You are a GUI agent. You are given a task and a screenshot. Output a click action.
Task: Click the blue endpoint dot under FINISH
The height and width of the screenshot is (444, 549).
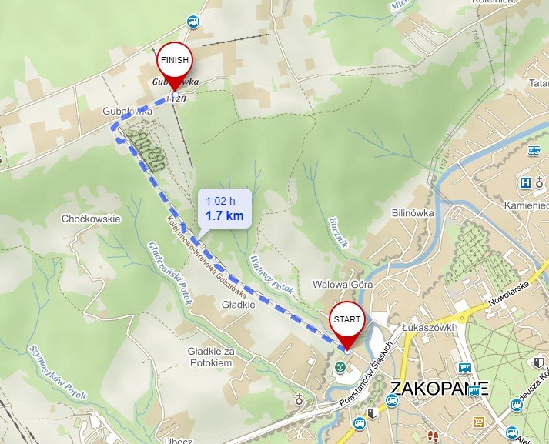point(176,95)
